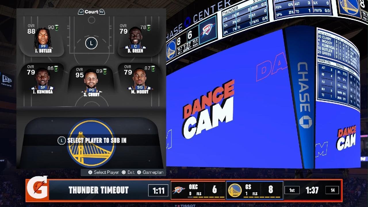Click the 1:37 game clock
Viewport: 368px width, 207px height.
[x=312, y=190]
